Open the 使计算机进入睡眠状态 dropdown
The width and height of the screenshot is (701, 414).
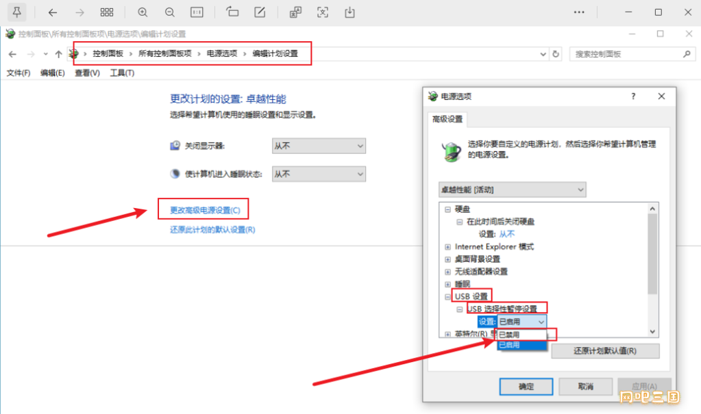tap(319, 174)
